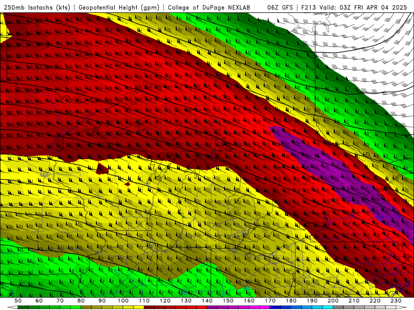The width and height of the screenshot is (414, 310).
Task: Pick the darkest green swatch starting at 50
Action: click(23, 307)
